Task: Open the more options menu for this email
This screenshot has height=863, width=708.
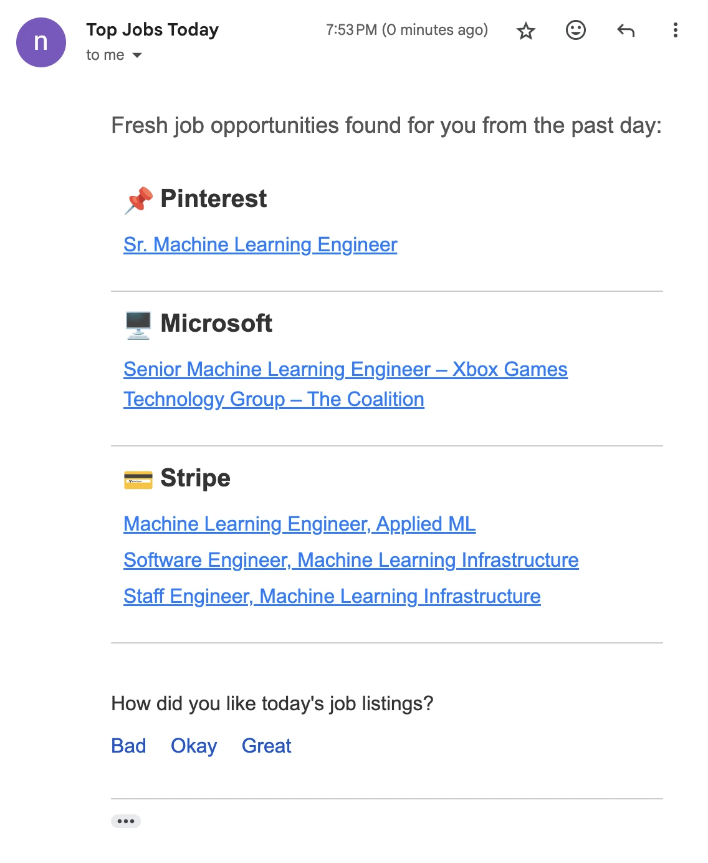Action: coord(675,30)
